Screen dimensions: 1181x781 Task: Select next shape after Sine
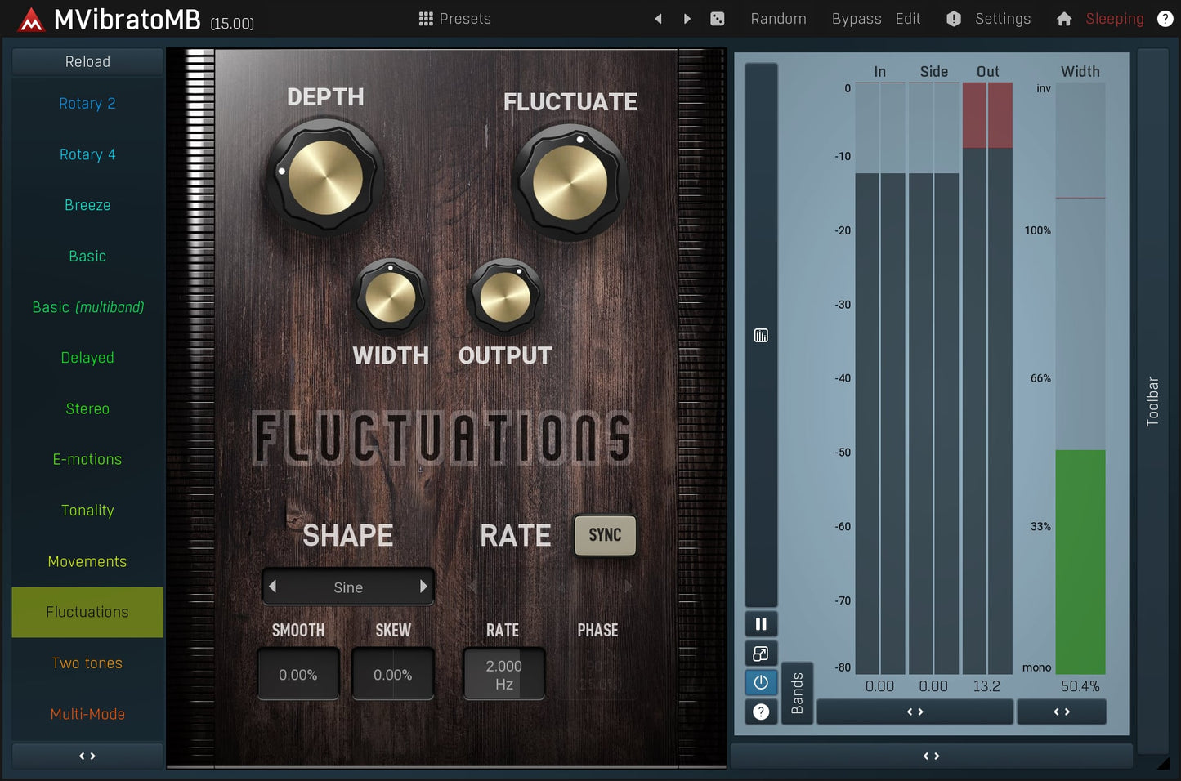click(x=423, y=587)
